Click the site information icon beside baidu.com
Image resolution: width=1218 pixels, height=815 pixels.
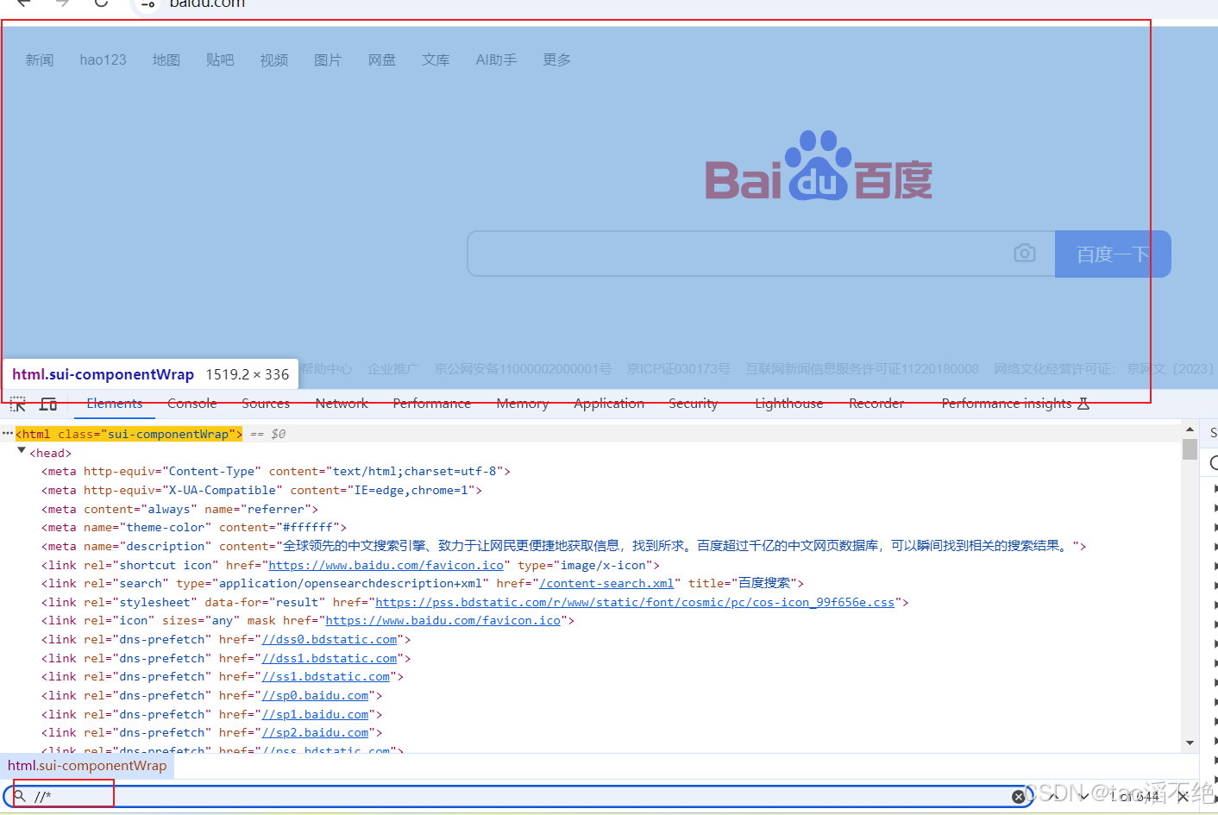click(x=148, y=4)
